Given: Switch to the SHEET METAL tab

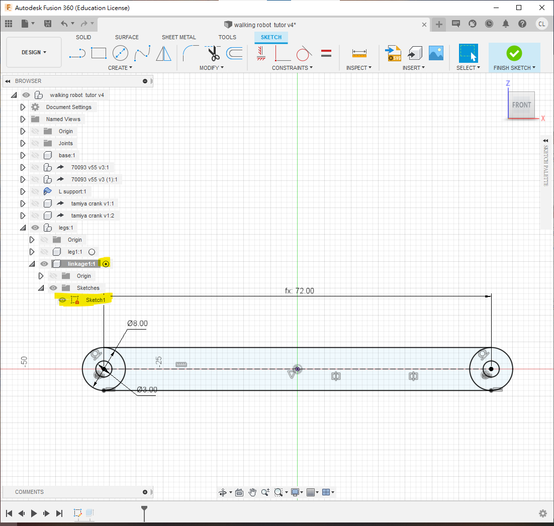Looking at the screenshot, I should tap(178, 37).
